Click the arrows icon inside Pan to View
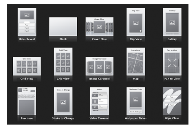This screenshot has width=194, height=129. pyautogui.click(x=172, y=63)
